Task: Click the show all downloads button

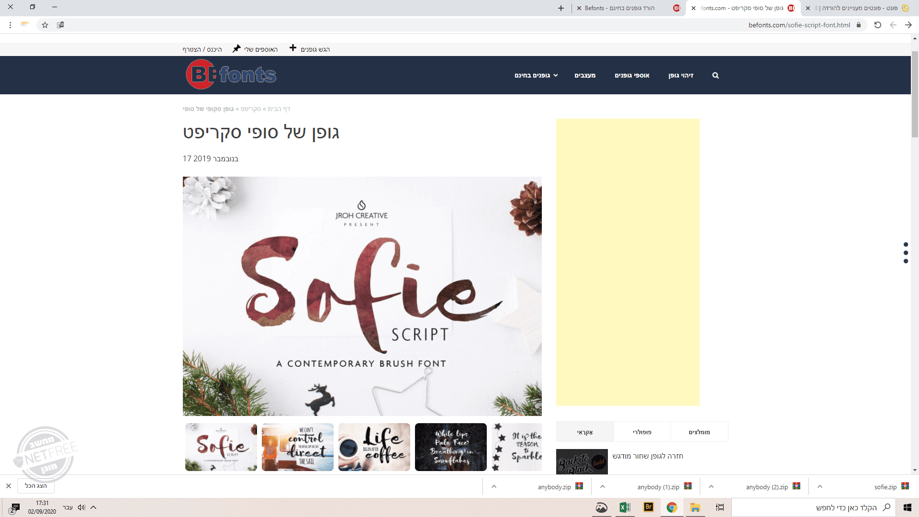Action: pyautogui.click(x=36, y=486)
